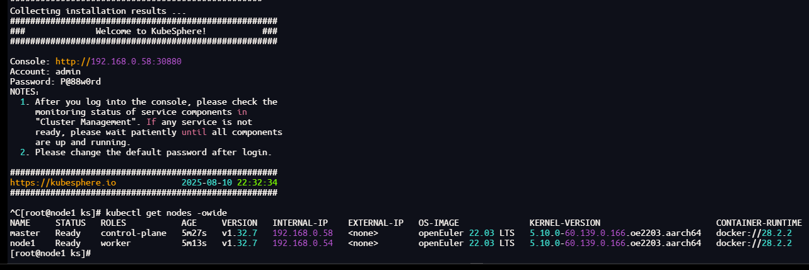Click the node1 internal IP 192.168.0.54
Image resolution: width=809 pixels, height=270 pixels.
[303, 243]
